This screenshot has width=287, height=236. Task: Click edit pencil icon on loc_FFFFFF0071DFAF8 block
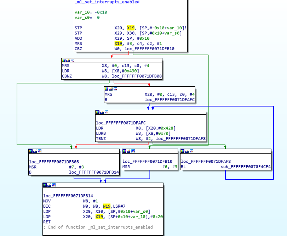click(187, 151)
